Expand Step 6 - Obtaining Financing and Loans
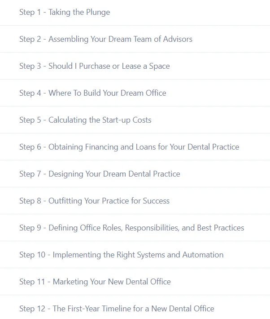Image resolution: width=270 pixels, height=319 pixels. tap(129, 147)
